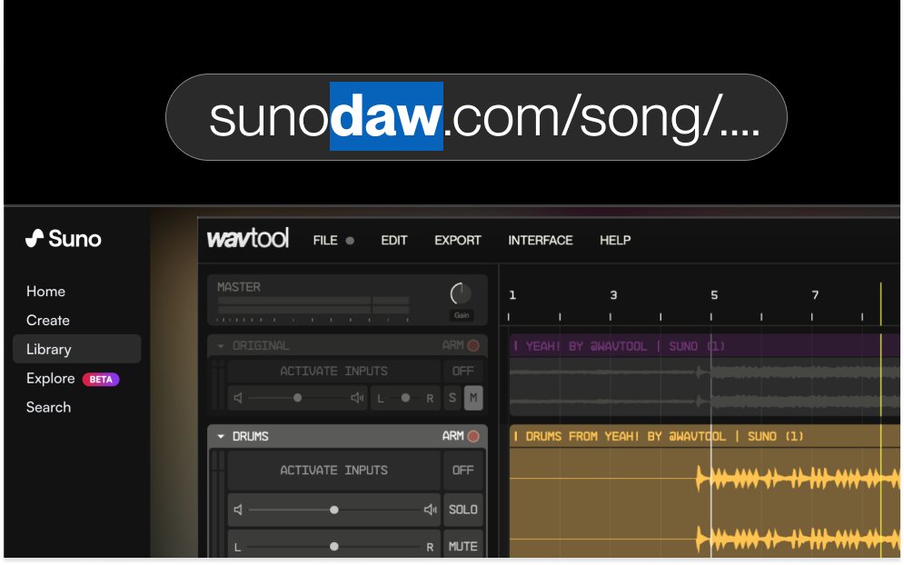Click the Suno logo in sidebar
The height and width of the screenshot is (565, 904).
coord(64,239)
